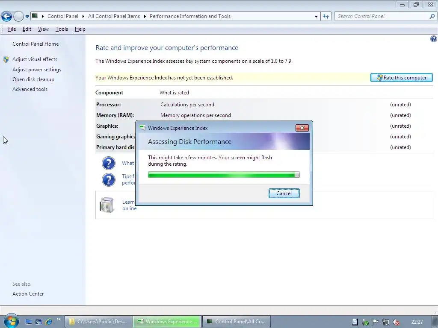Click Performance Information and Tools breadcrumb
This screenshot has height=328, width=438.
pyautogui.click(x=190, y=16)
